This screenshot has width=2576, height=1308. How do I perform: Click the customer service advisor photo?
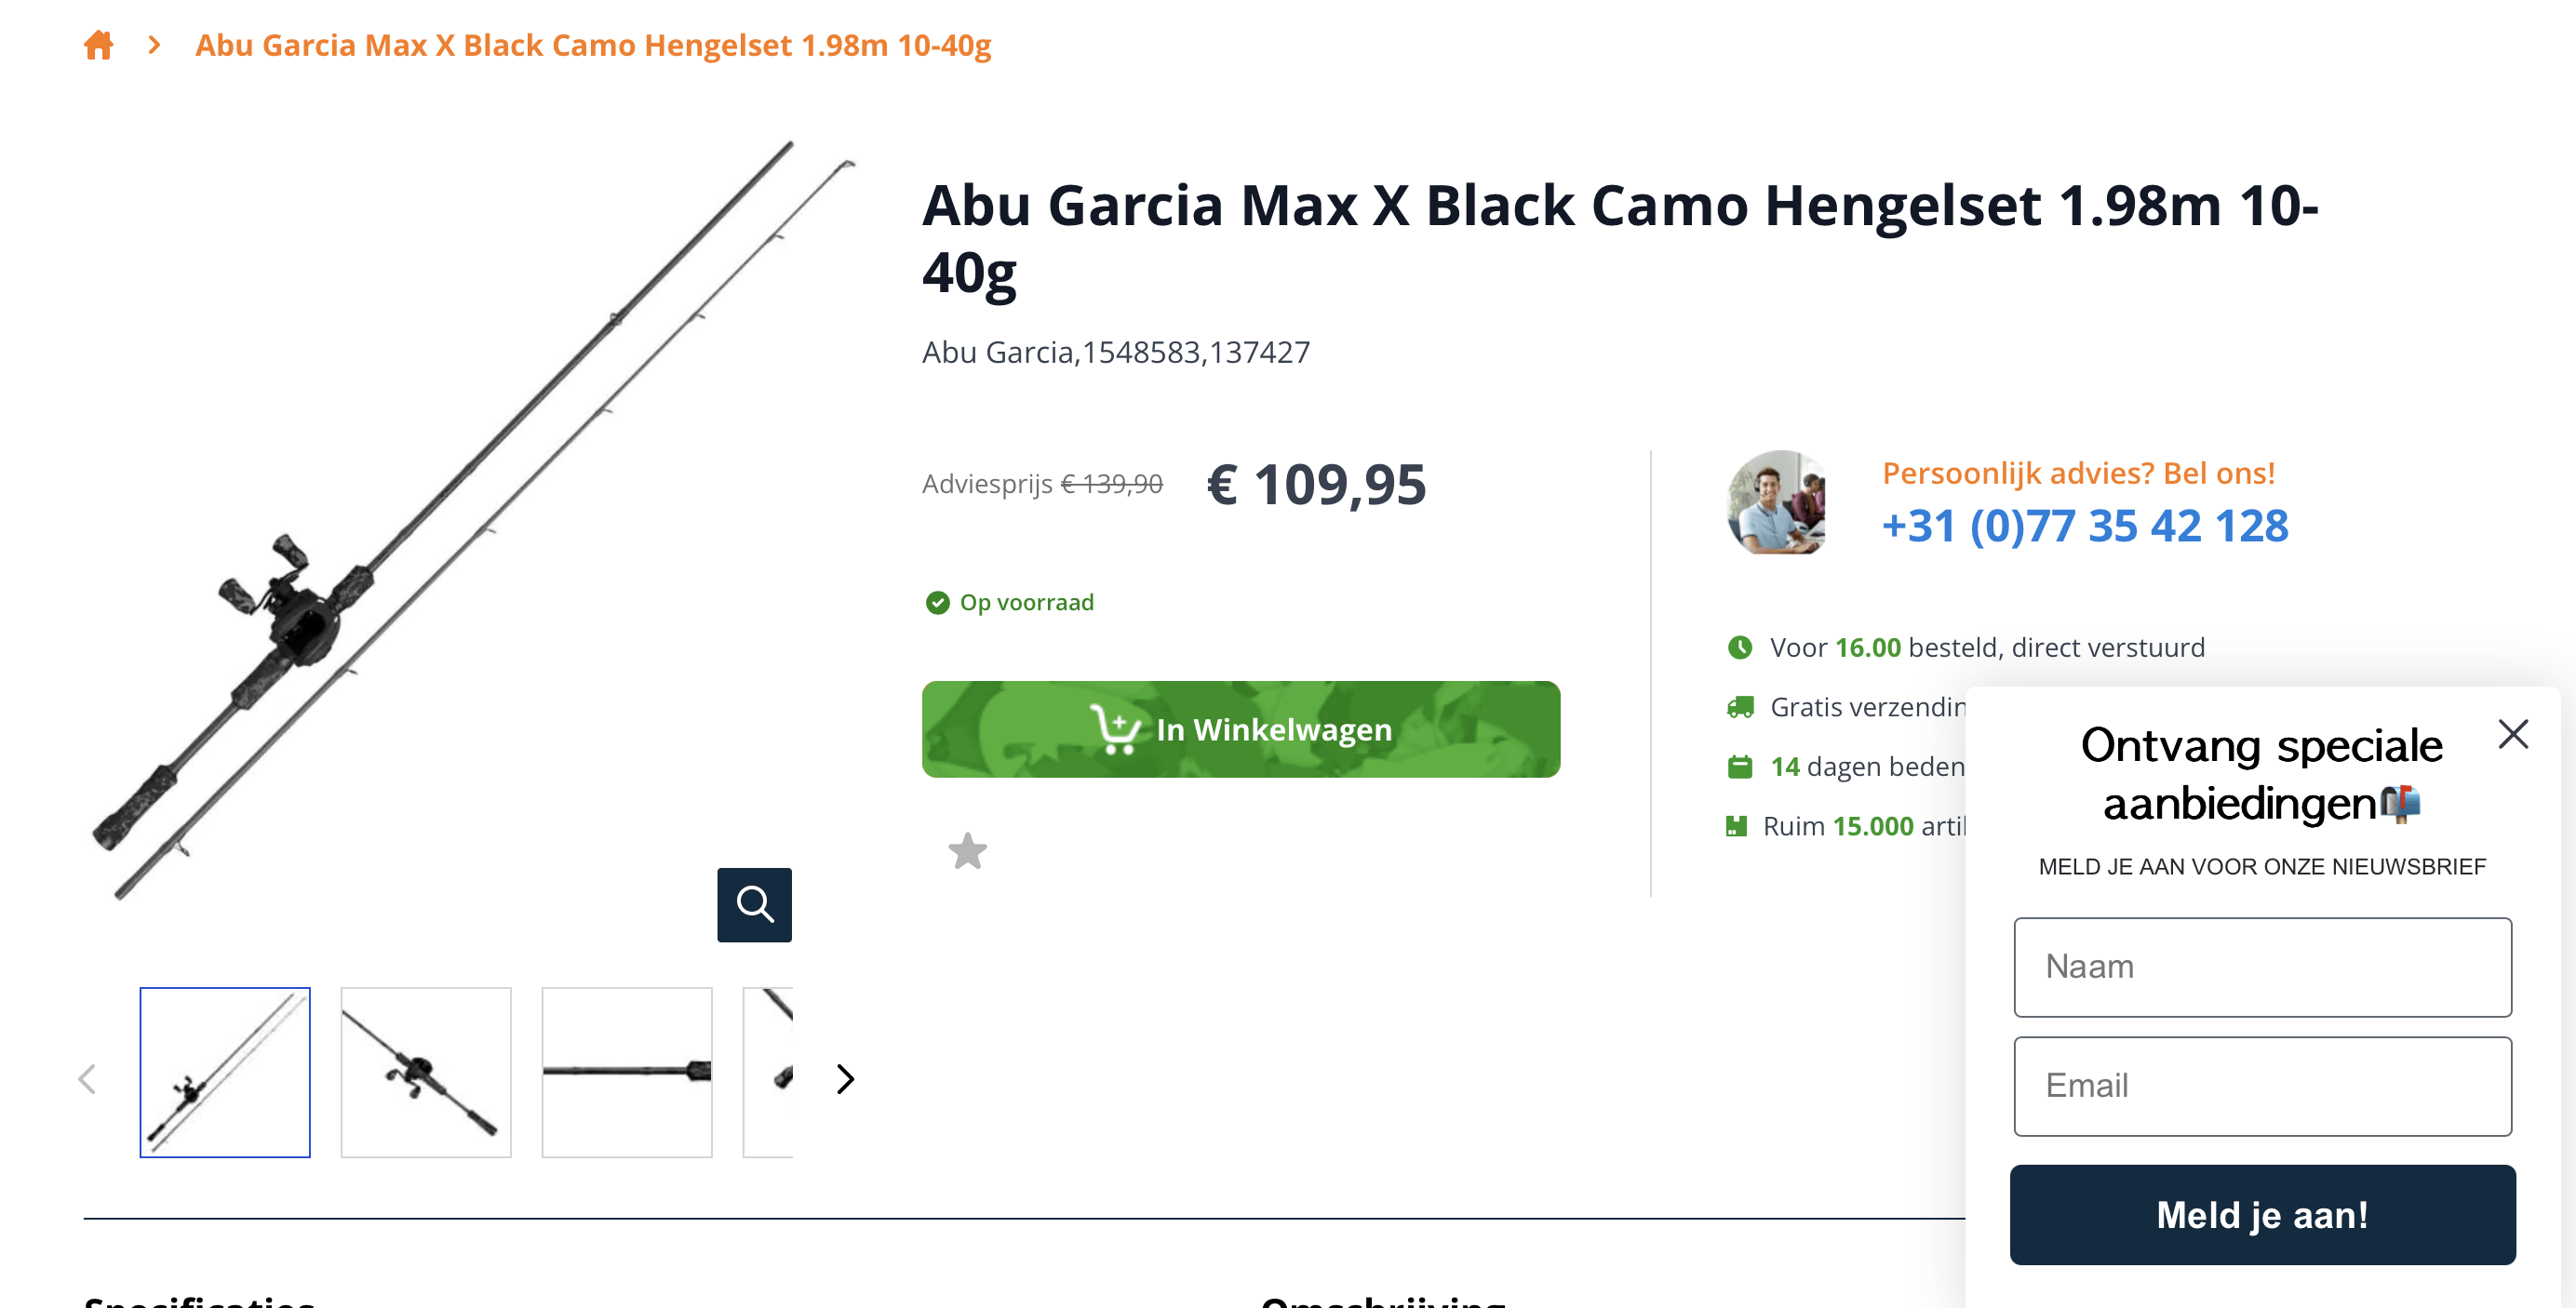click(1776, 502)
